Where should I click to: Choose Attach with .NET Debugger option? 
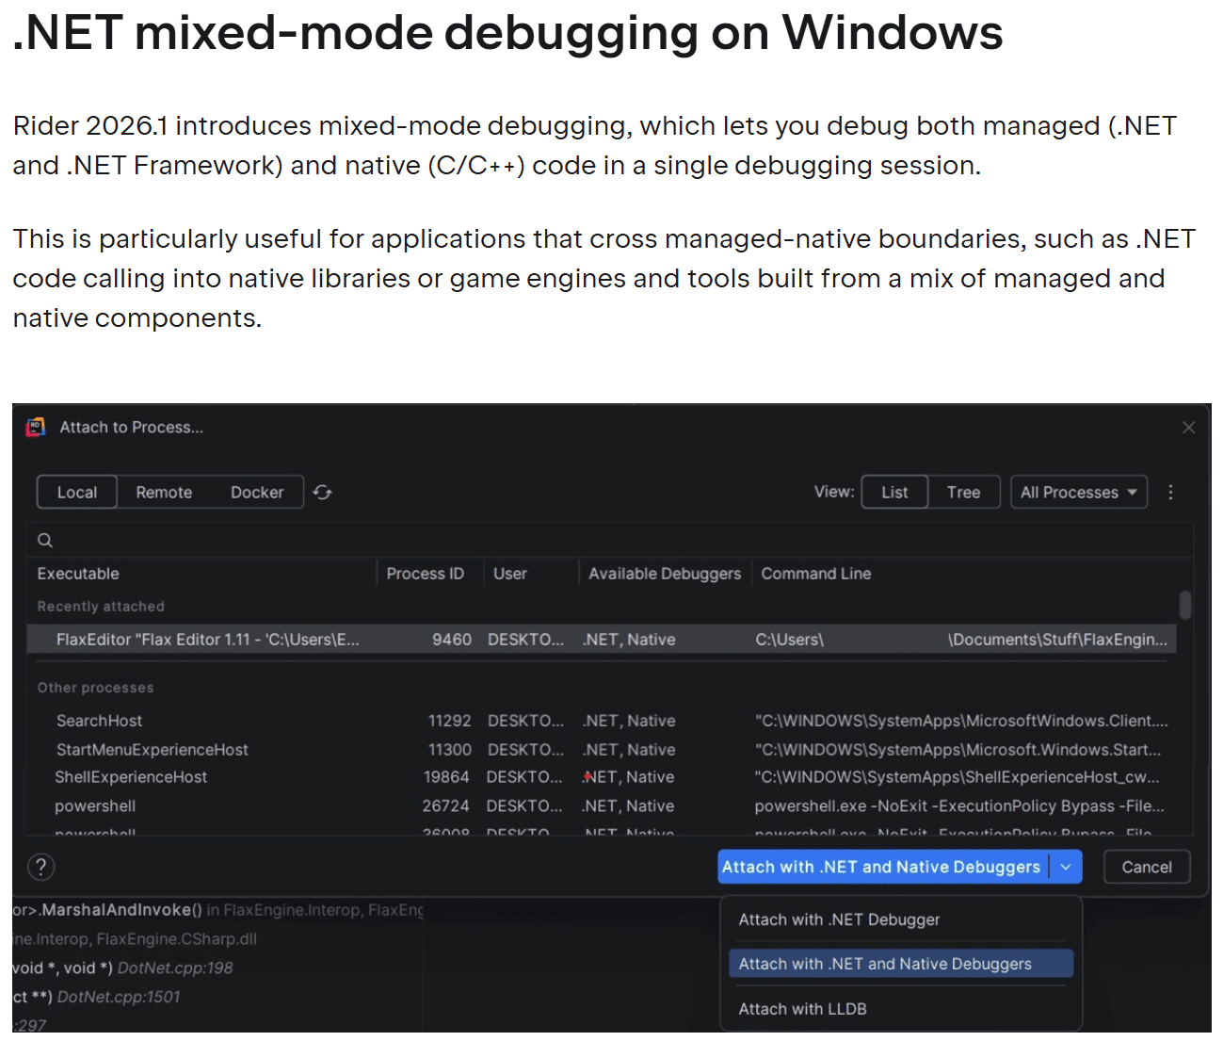tap(838, 919)
